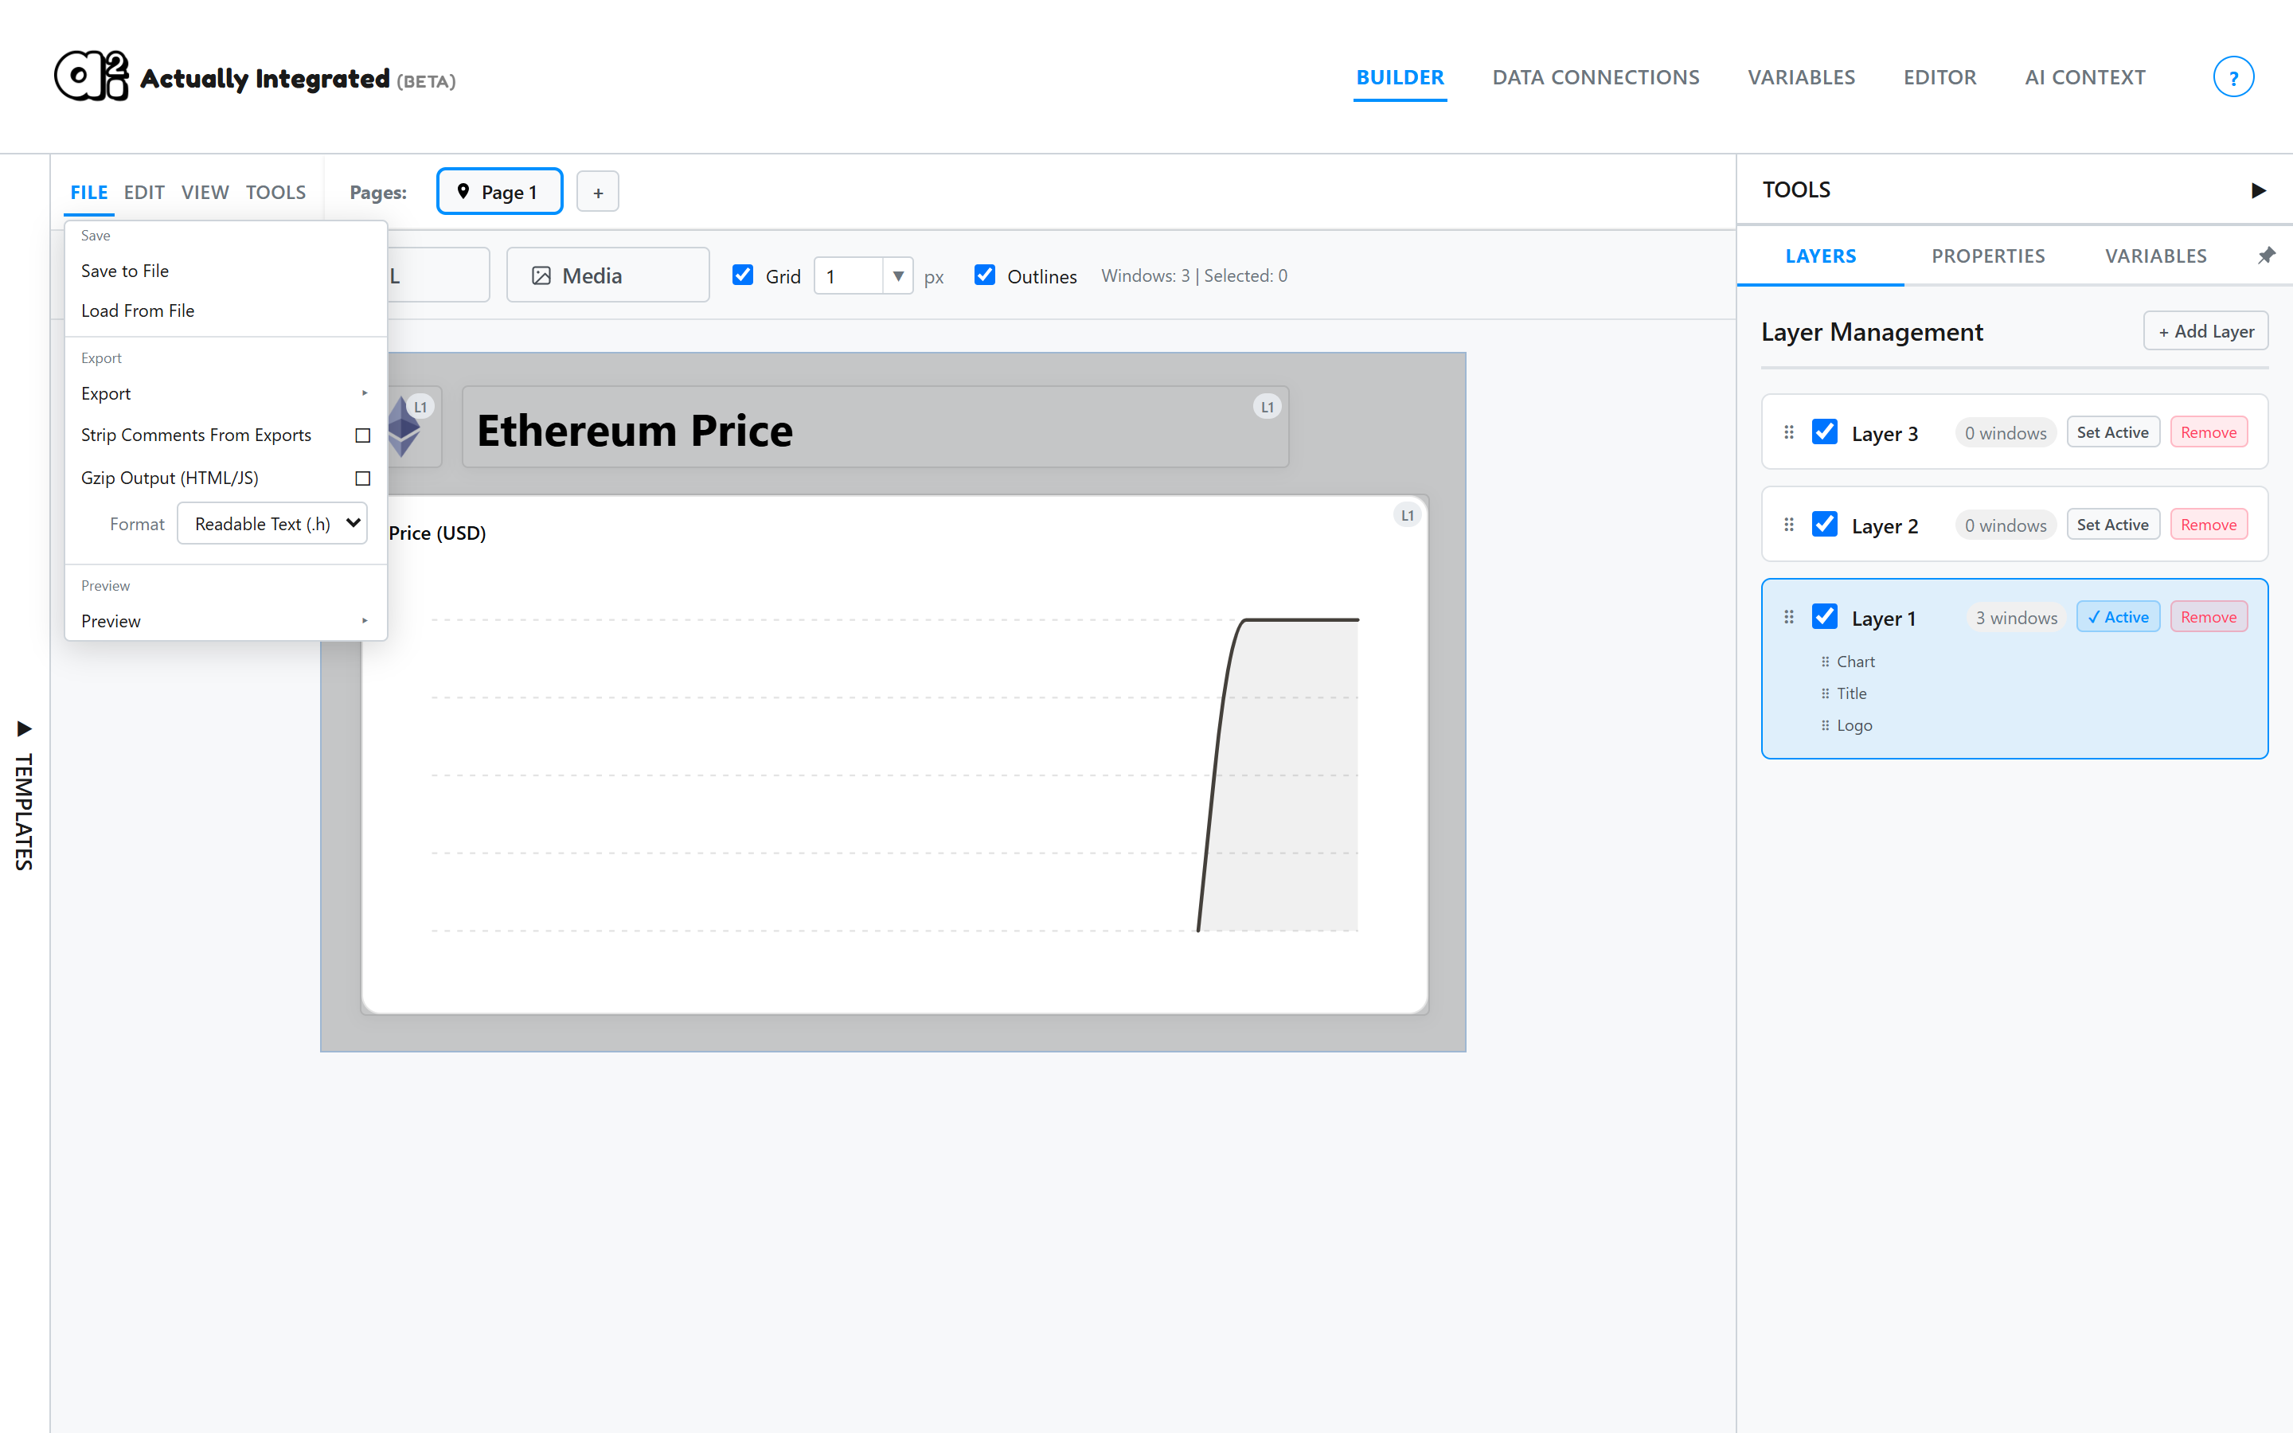Click the Actually Integrated logo
Image resolution: width=2293 pixels, height=1433 pixels.
click(x=254, y=76)
